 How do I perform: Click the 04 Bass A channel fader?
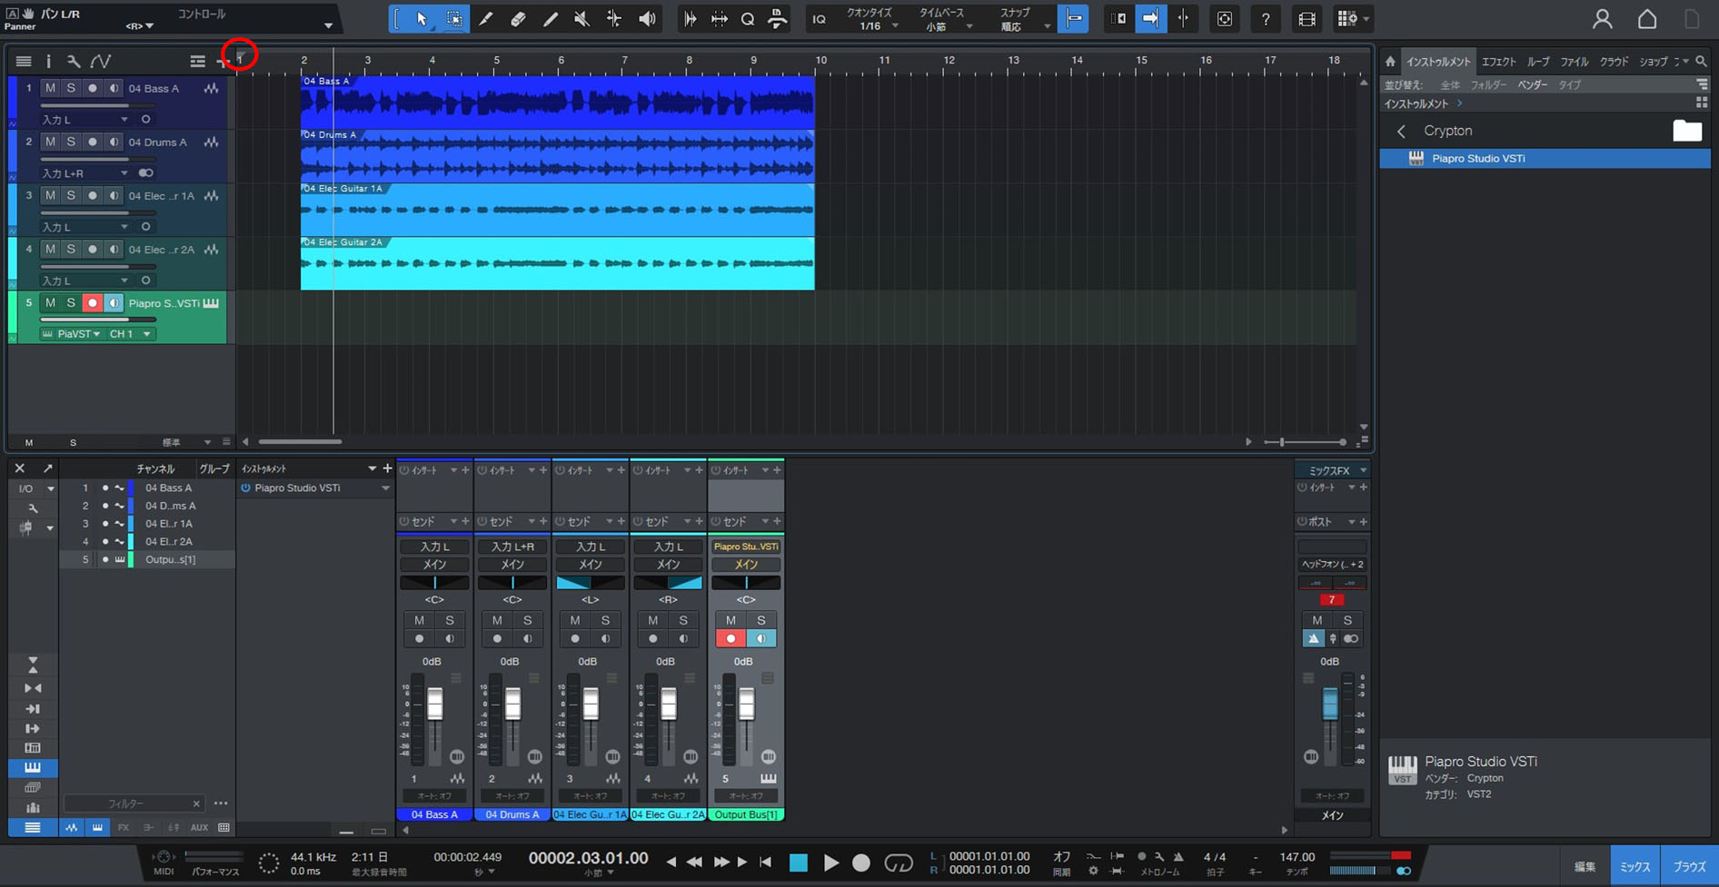435,705
